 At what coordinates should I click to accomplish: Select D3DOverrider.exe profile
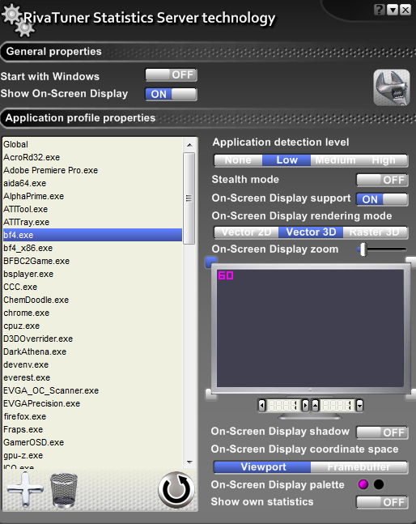coord(92,339)
